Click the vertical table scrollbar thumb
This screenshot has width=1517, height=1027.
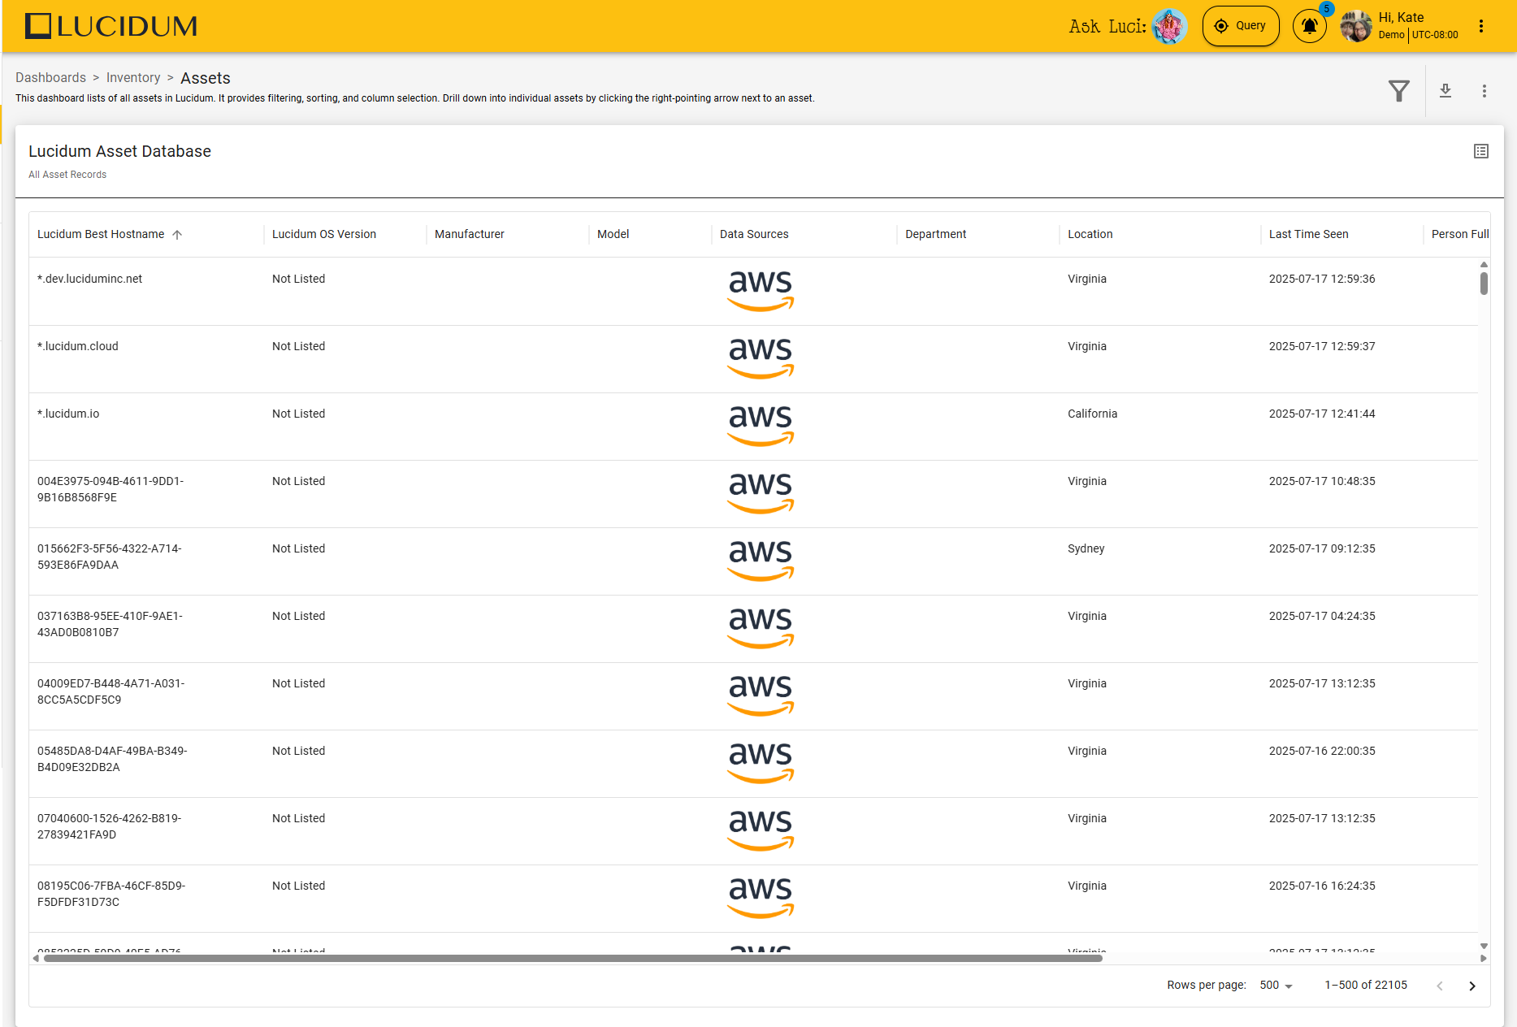click(1484, 284)
